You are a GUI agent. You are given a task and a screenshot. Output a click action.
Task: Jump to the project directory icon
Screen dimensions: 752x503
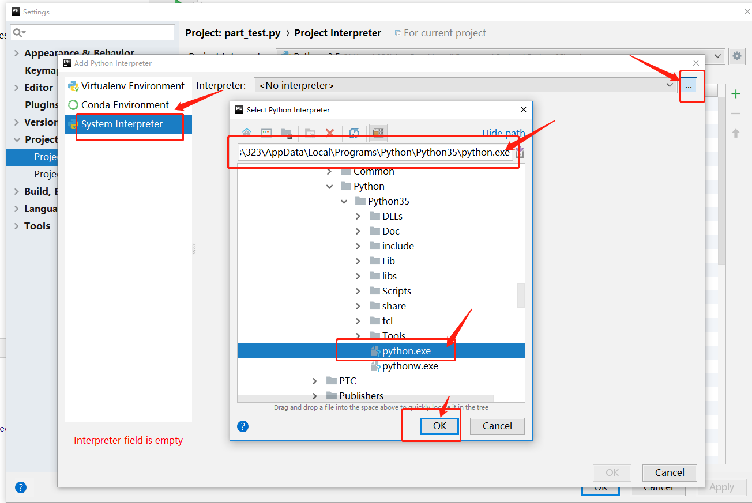[286, 133]
